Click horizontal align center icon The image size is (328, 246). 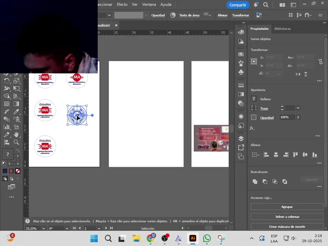click(x=276, y=155)
